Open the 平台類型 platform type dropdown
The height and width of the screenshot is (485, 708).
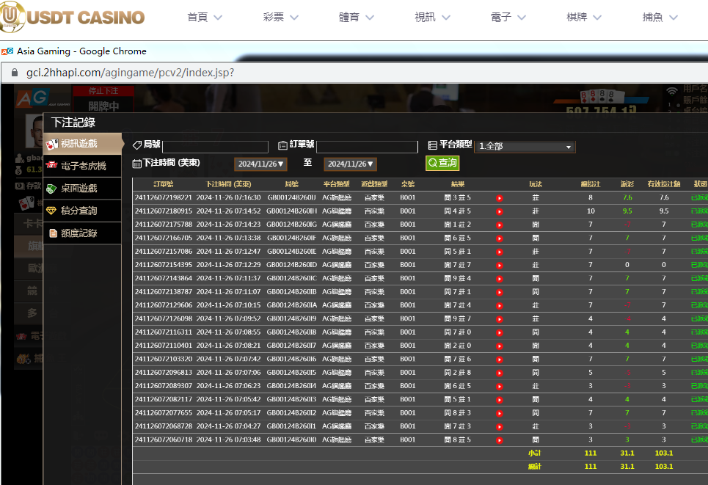coord(525,147)
